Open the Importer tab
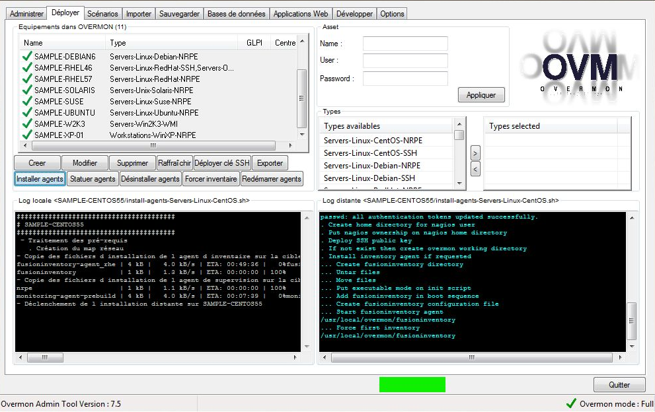Image resolution: width=655 pixels, height=412 pixels. click(x=139, y=13)
